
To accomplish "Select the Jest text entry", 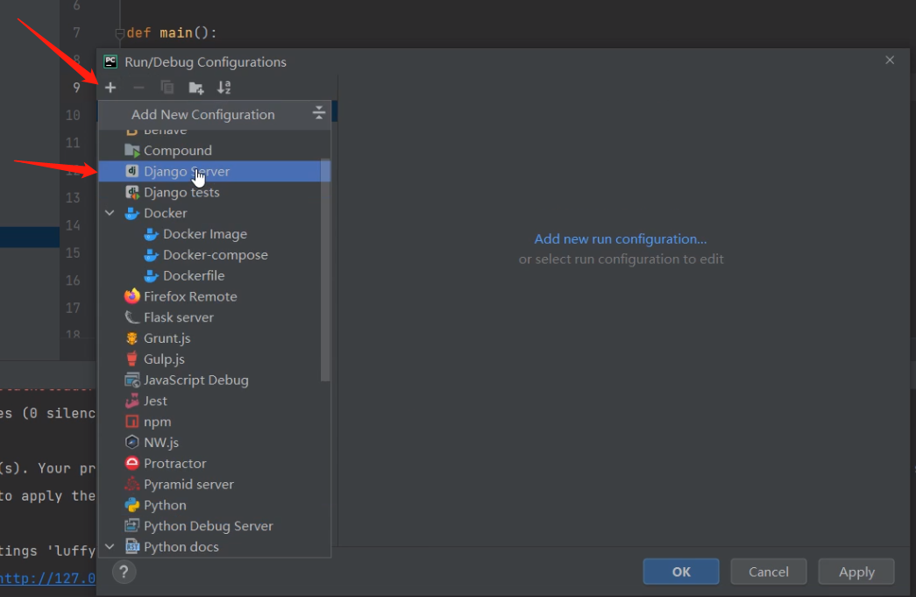I will 155,401.
